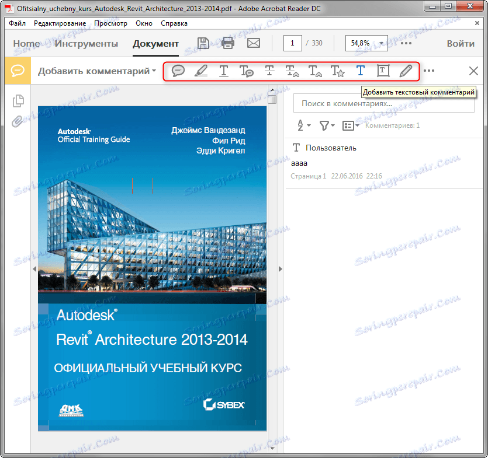The height and width of the screenshot is (458, 488).
Task: Open the zoom level dropdown
Action: 382,43
